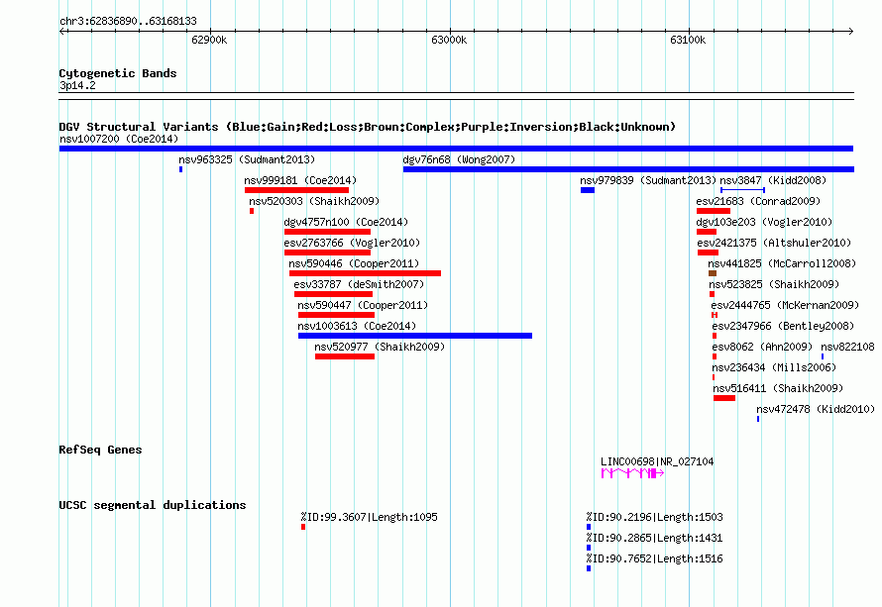The height and width of the screenshot is (607, 882).
Task: Click the red nsv999181 loss bar
Action: point(296,190)
